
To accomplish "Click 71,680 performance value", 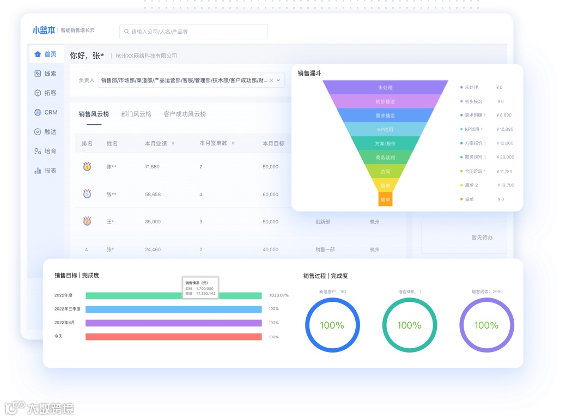I will [x=152, y=167].
